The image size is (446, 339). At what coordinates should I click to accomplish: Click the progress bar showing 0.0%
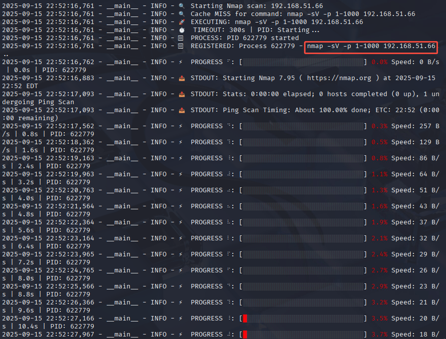[x=303, y=62]
